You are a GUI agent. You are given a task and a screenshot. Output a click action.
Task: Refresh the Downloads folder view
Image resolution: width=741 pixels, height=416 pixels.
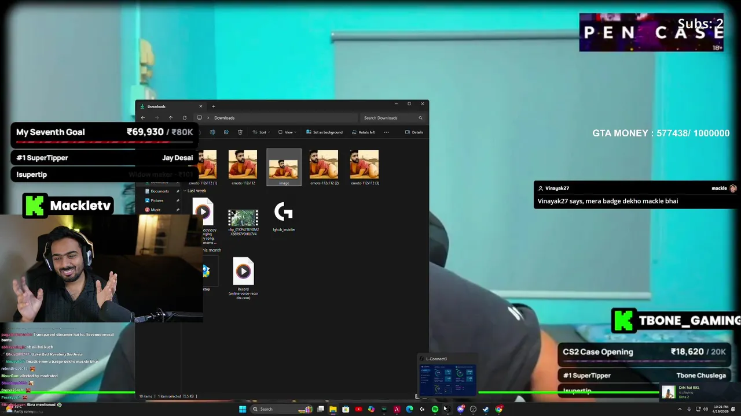pyautogui.click(x=185, y=118)
